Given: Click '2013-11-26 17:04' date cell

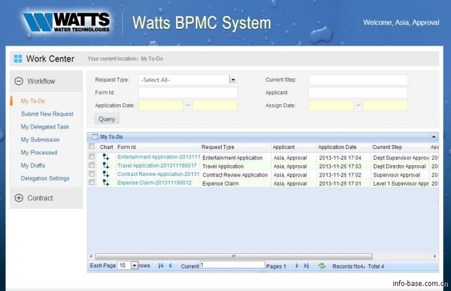Looking at the screenshot, I should click(340, 158).
